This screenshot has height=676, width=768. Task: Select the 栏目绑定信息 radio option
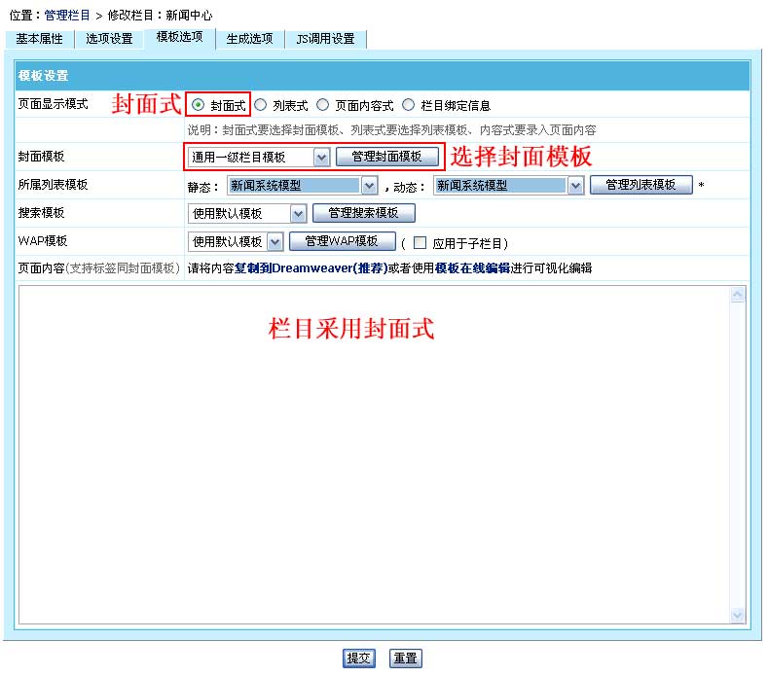408,105
